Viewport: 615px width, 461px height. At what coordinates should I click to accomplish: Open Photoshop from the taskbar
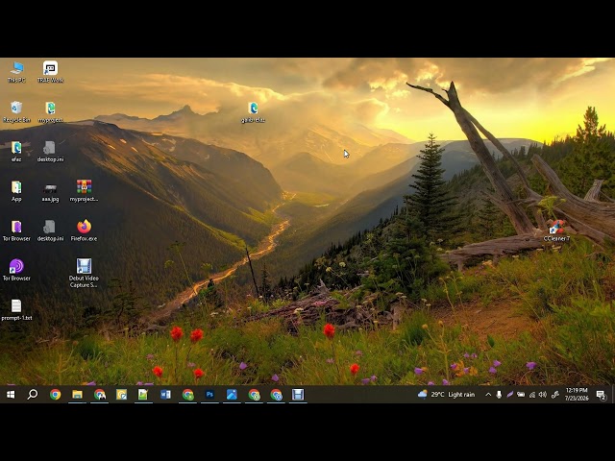point(209,395)
